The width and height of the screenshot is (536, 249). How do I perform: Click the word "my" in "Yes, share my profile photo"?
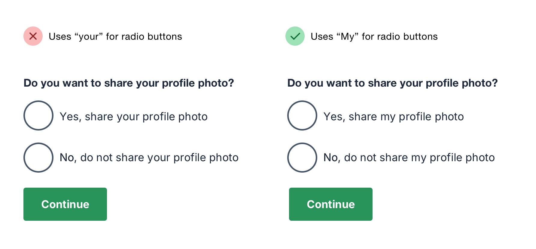pos(388,117)
